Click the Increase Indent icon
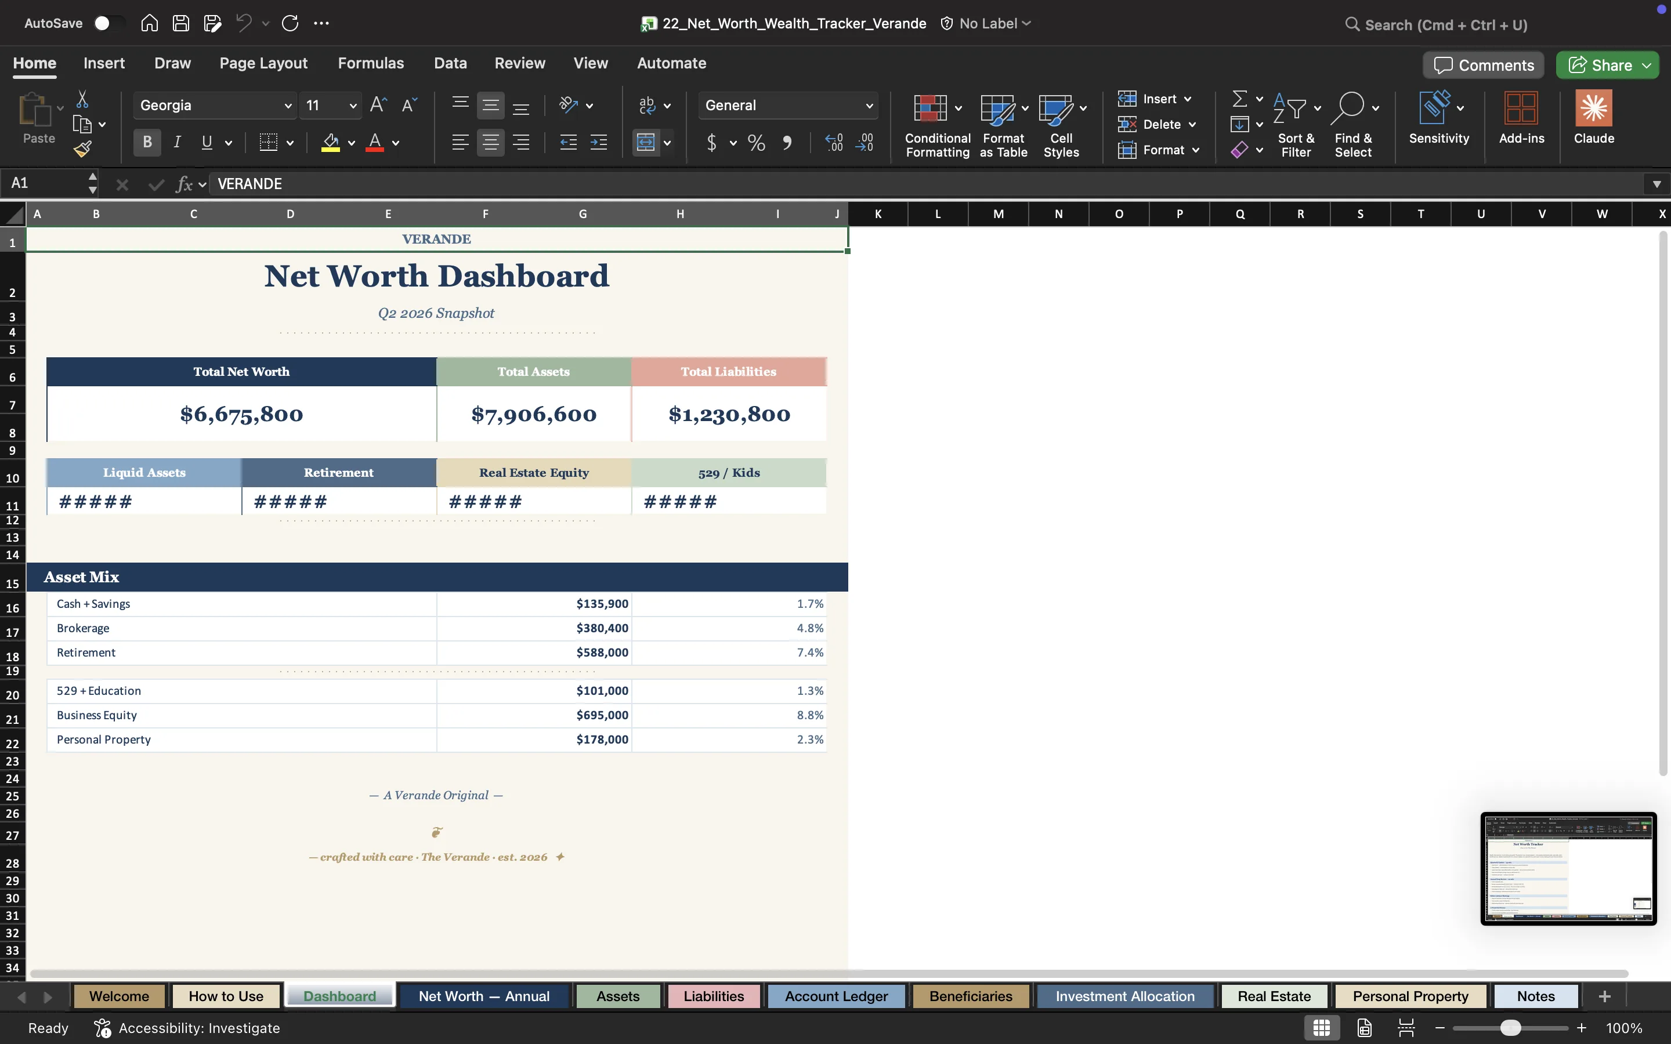The height and width of the screenshot is (1044, 1671). (599, 143)
